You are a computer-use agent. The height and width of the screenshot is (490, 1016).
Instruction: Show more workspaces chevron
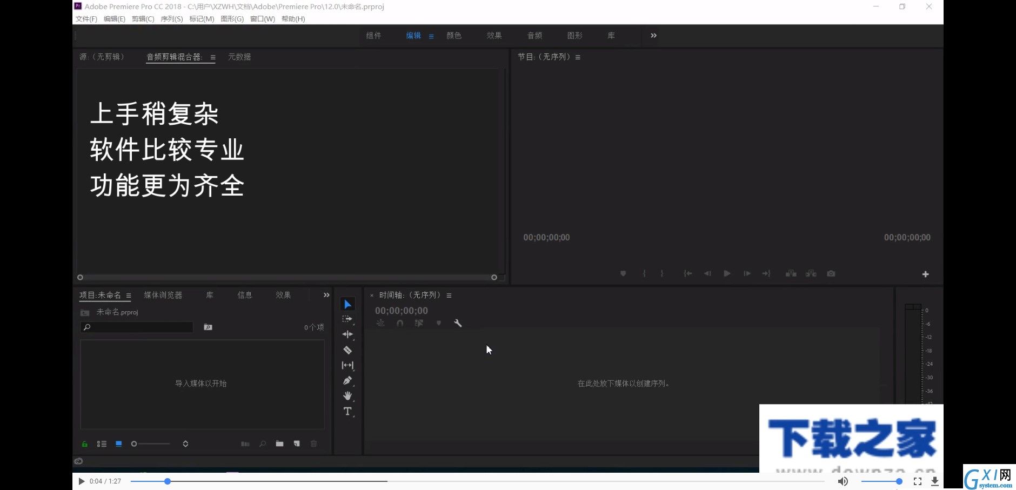point(653,36)
